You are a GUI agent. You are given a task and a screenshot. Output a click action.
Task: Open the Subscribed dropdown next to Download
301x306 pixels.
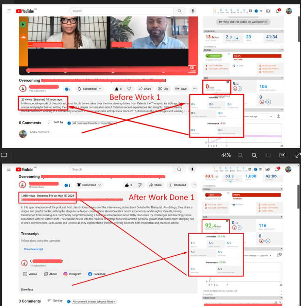pos(90,185)
